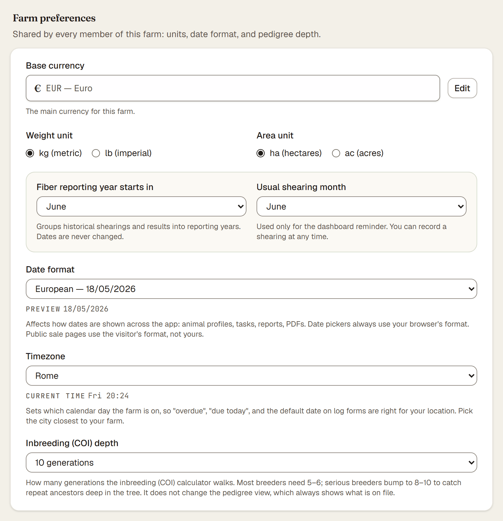Click the Euro symbol icon in Base currency
Screen dimensions: 503x521
(37, 88)
